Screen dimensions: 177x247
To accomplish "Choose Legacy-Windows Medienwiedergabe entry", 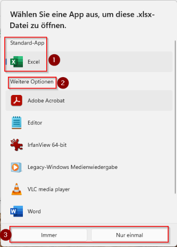I will tap(89, 167).
